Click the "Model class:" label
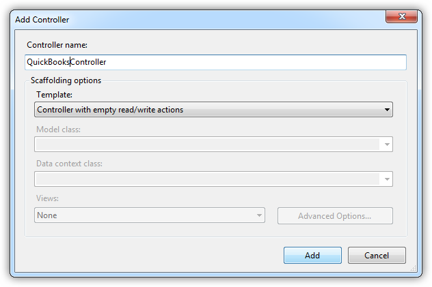This screenshot has height=287, width=432. tap(58, 130)
